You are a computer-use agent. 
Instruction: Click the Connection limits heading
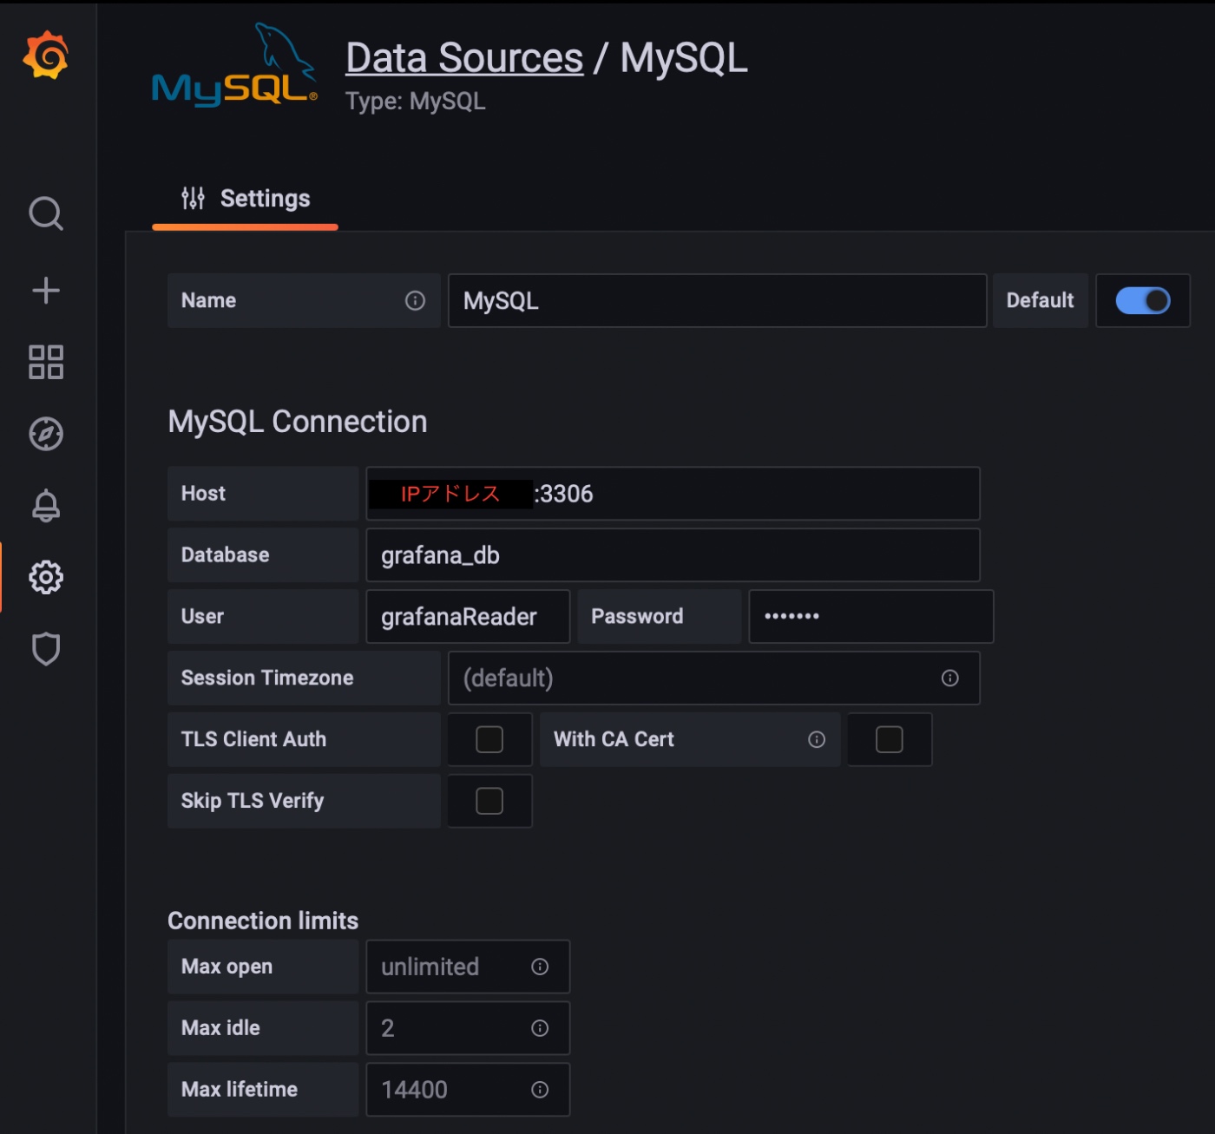pyautogui.click(x=263, y=921)
